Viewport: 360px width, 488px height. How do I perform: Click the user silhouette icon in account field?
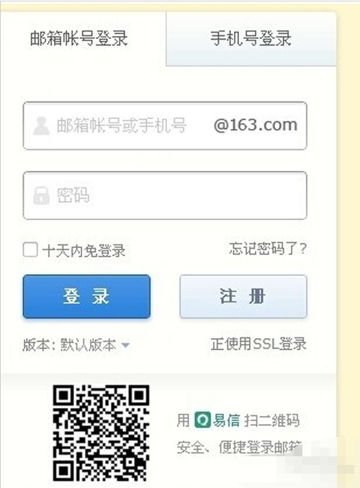click(x=41, y=125)
